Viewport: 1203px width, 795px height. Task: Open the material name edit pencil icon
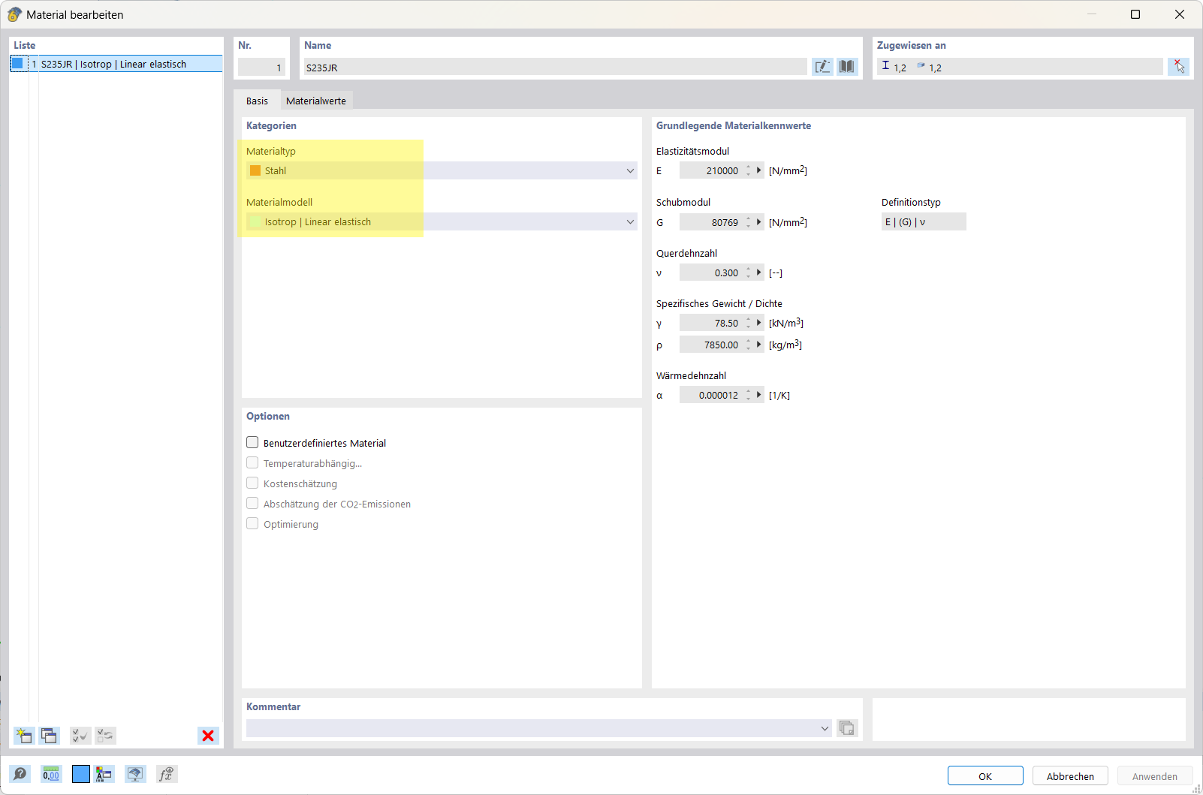pyautogui.click(x=822, y=67)
